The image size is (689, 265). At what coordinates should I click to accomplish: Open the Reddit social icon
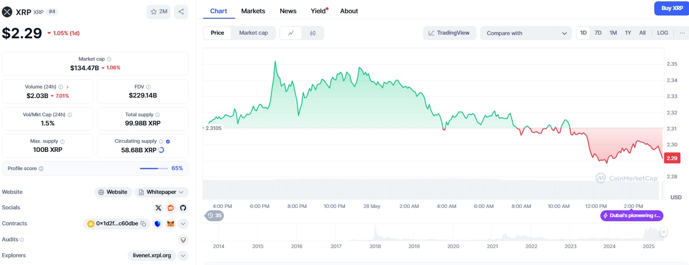(171, 208)
